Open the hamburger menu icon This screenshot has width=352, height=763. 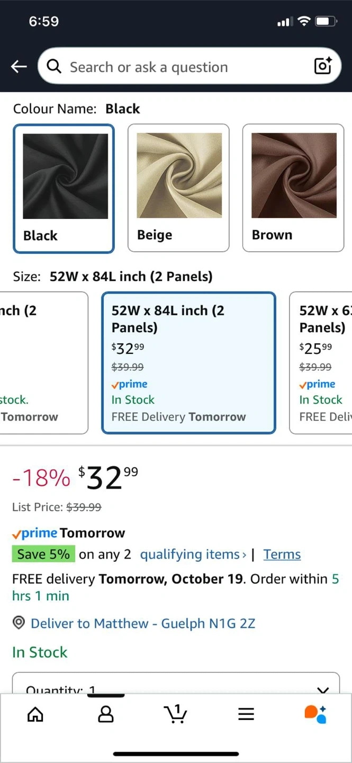(x=246, y=715)
